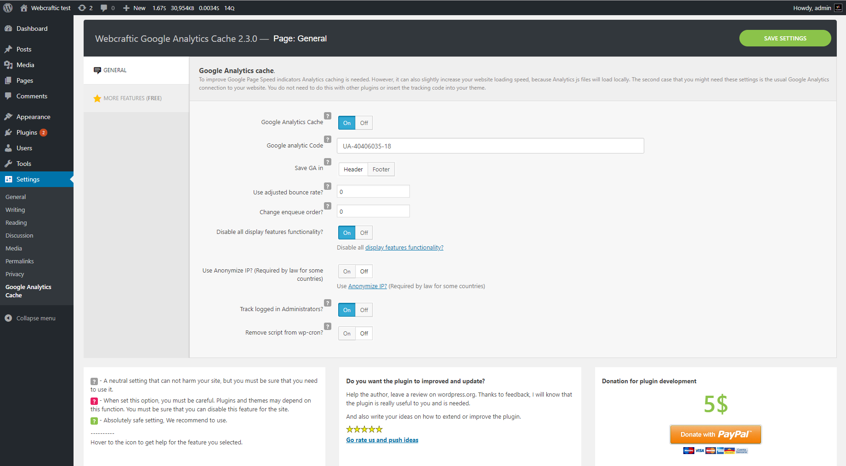The height and width of the screenshot is (466, 846).
Task: Click the Plugins update count badge
Action: click(44, 132)
